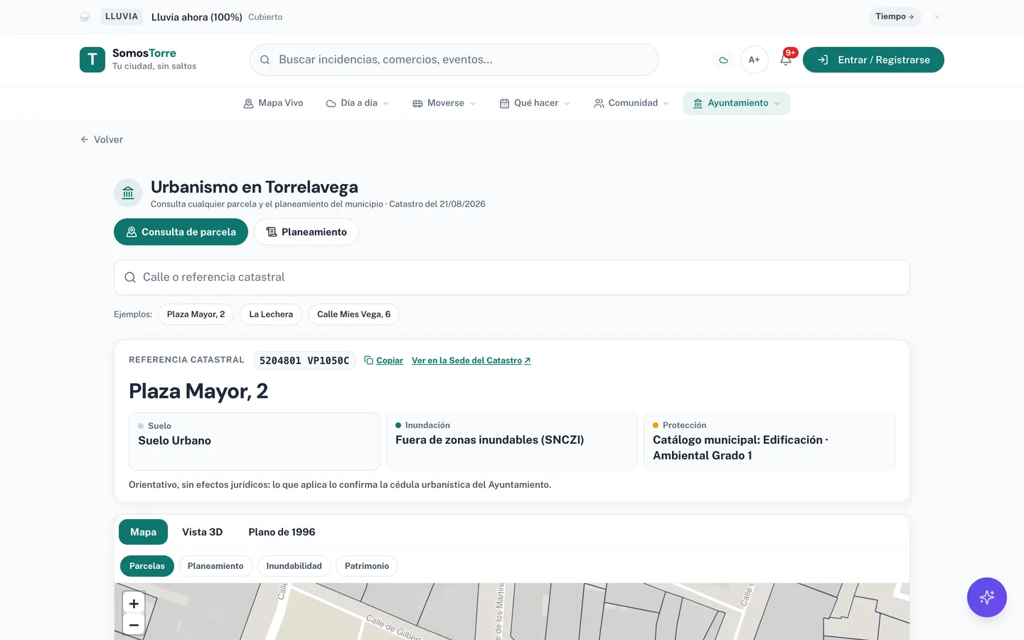1024x640 pixels.
Task: Pick the Plaza Mayor, 2 example chip
Action: tap(196, 314)
